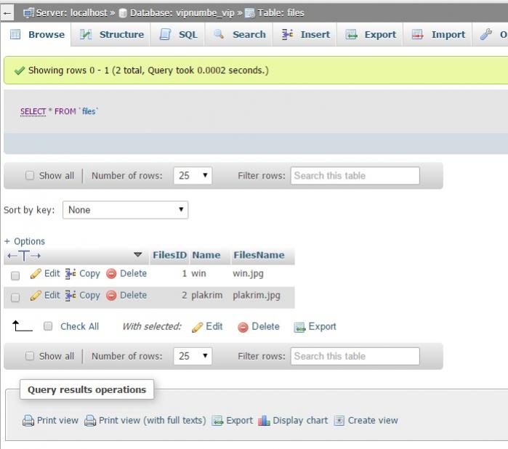
Task: Open the Search tab
Action: coord(240,34)
